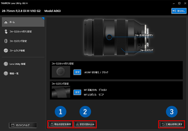Click 設定 button for focus set button settings
Screen dimensions: 188x131
(77, 72)
